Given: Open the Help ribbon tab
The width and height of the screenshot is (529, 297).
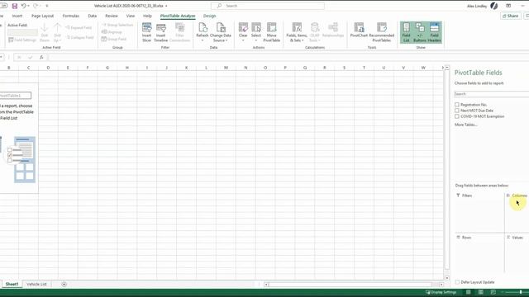Looking at the screenshot, I should coord(147,16).
